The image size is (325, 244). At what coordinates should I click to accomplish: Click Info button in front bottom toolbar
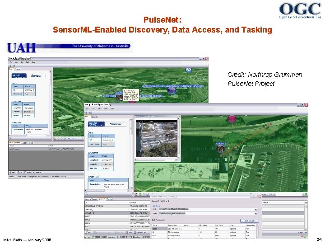(x=88, y=233)
